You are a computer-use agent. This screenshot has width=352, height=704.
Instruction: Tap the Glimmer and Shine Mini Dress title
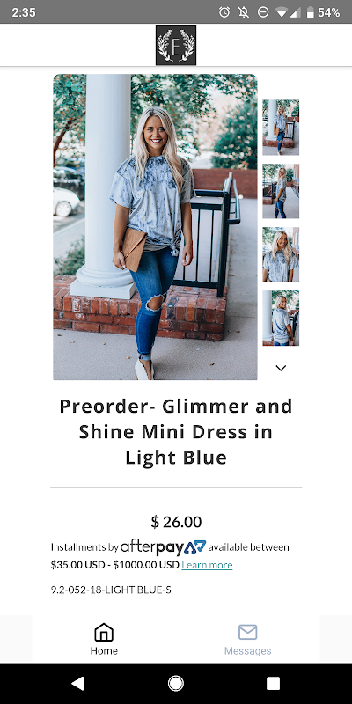176,432
